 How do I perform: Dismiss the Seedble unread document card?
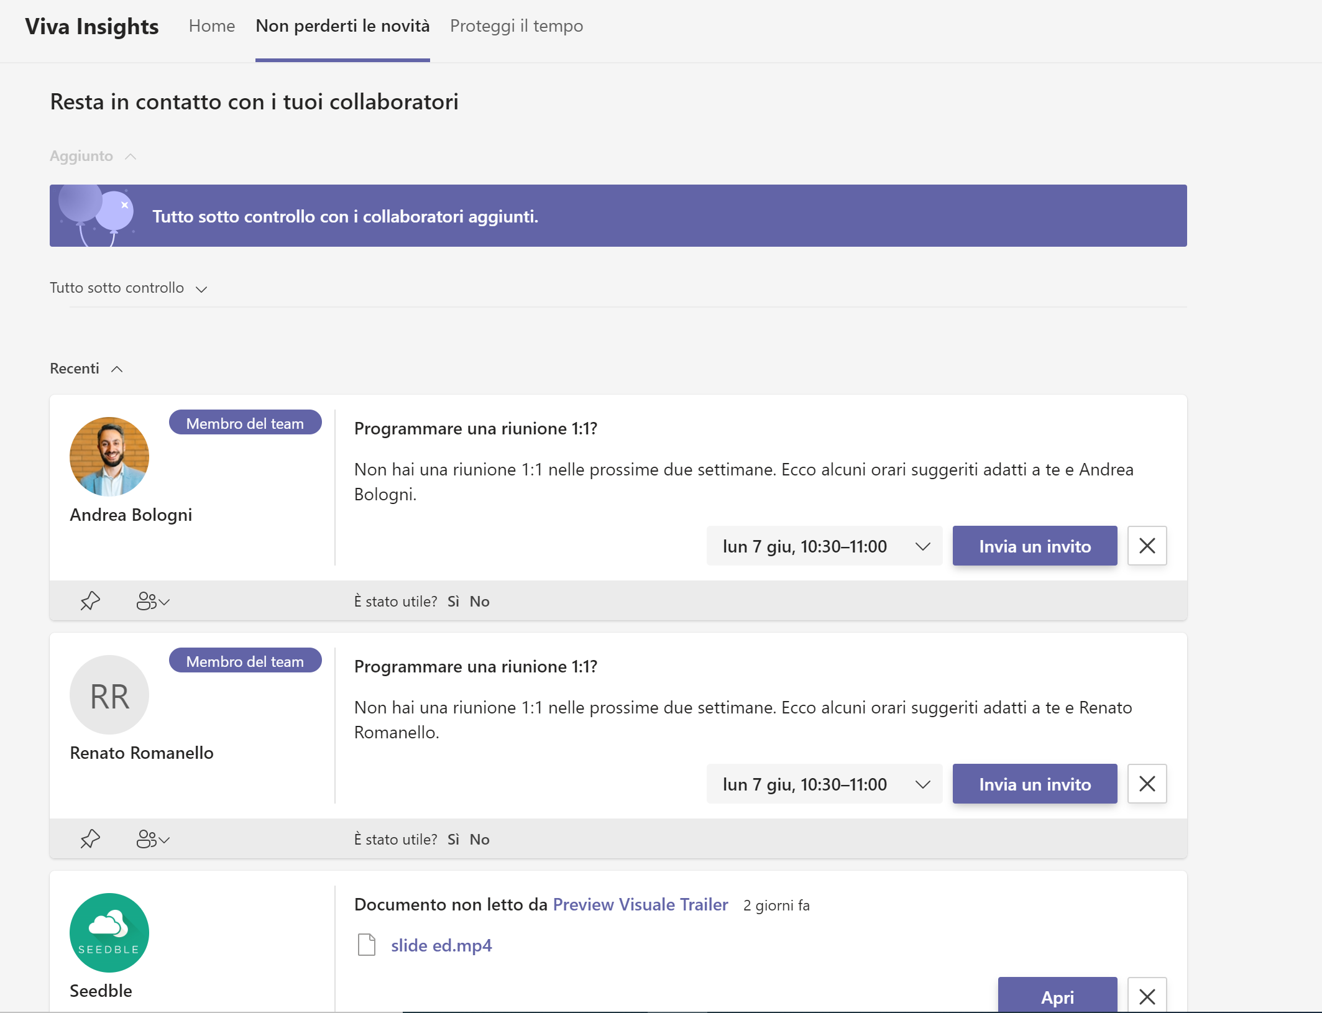point(1147,996)
